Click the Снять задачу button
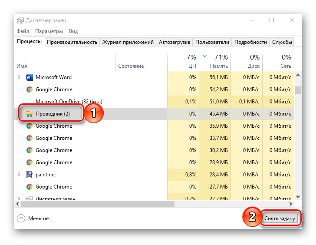Image resolution: width=316 pixels, height=245 pixels. [x=280, y=219]
